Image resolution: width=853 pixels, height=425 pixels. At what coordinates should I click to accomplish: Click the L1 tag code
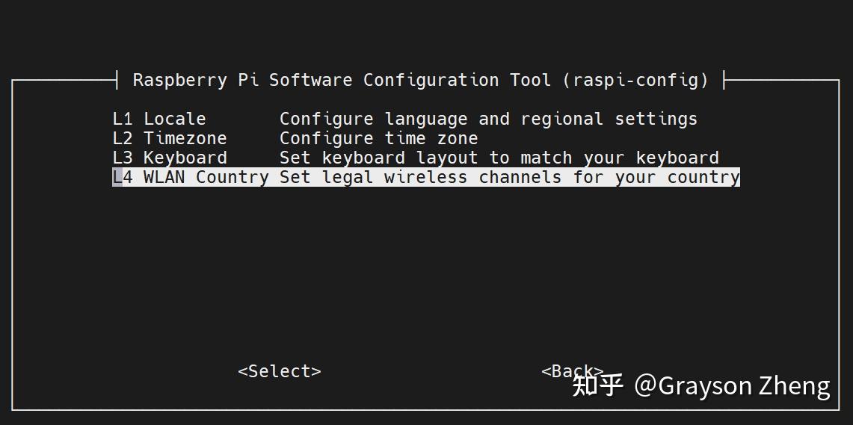click(123, 119)
